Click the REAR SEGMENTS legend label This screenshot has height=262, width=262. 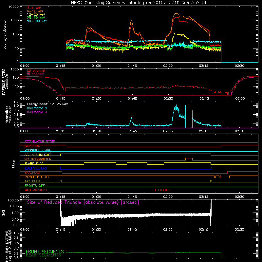(44, 255)
